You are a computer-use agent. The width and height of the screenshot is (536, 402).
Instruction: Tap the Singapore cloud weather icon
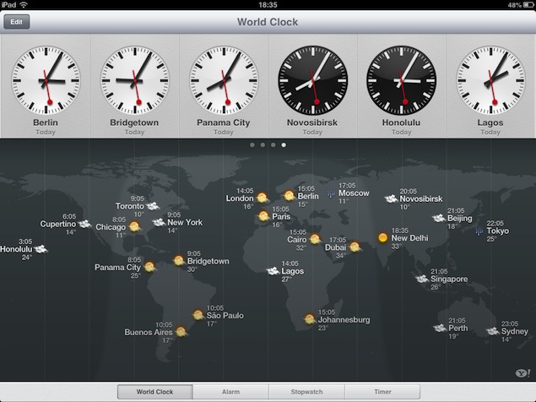422,279
